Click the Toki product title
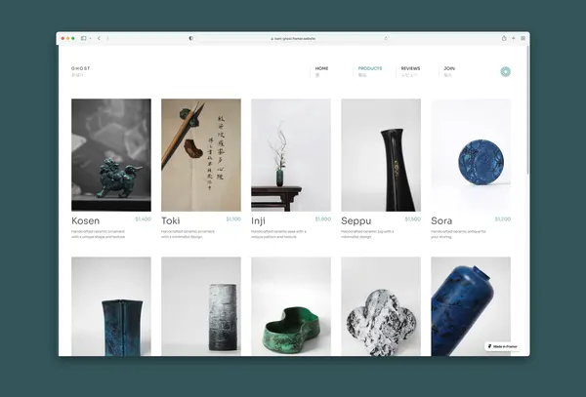This screenshot has height=397, width=586. (171, 220)
